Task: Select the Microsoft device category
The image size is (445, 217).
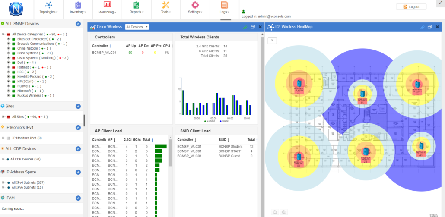Action: tap(30, 91)
